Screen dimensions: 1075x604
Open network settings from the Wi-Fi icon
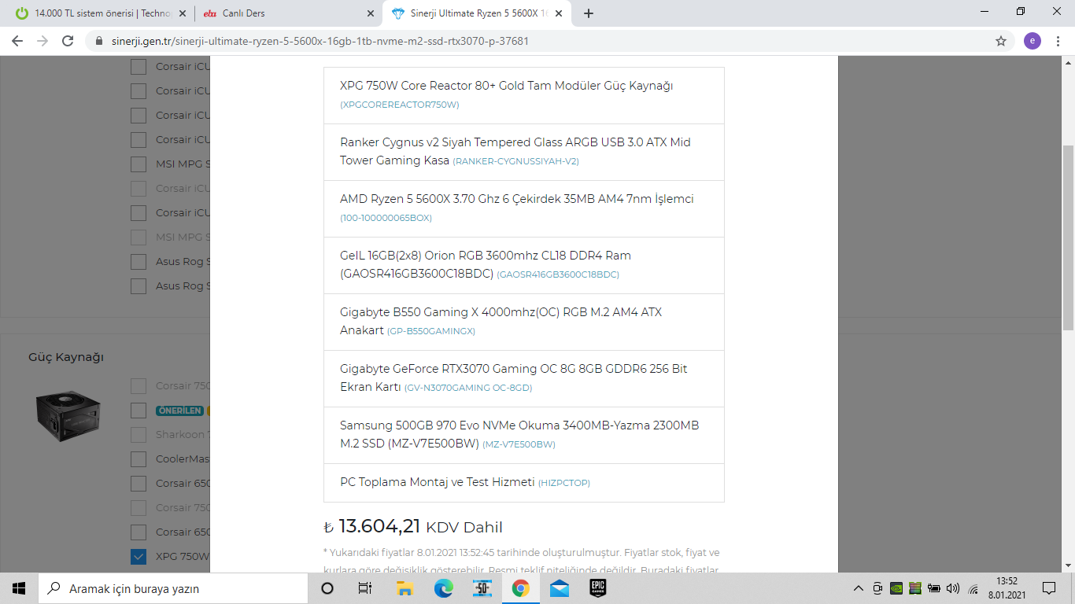point(973,588)
